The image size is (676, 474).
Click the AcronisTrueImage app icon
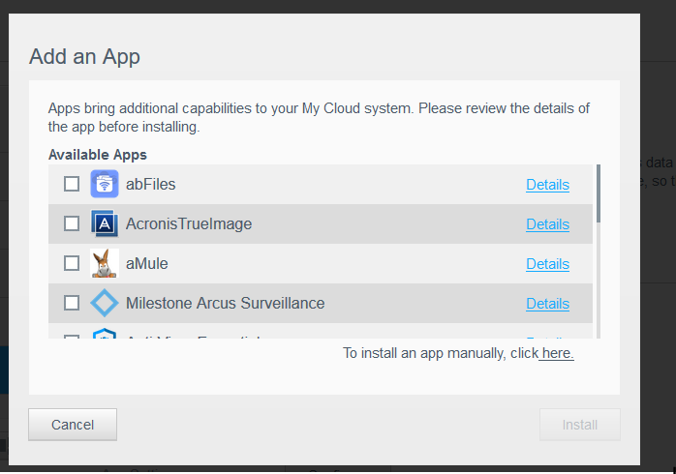coord(105,223)
